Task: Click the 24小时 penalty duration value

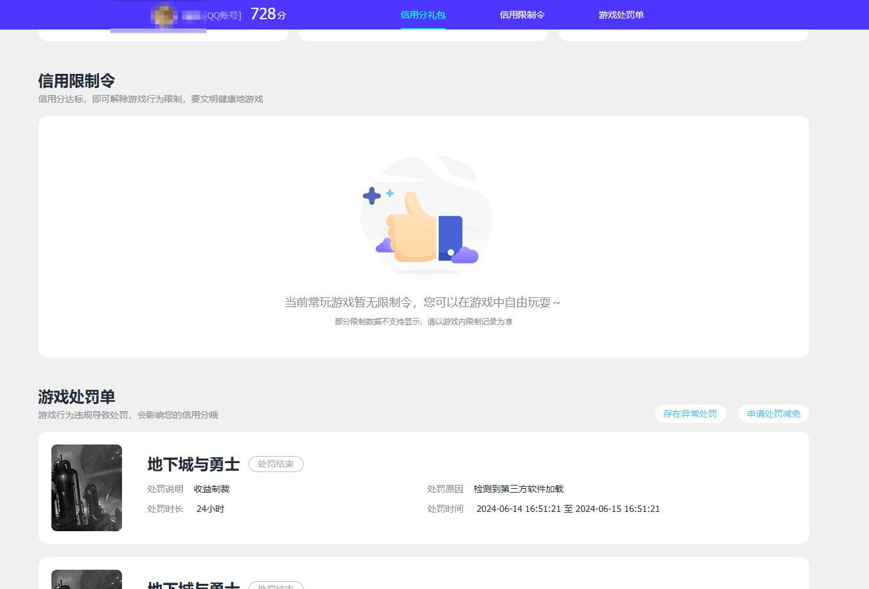Action: click(x=210, y=508)
